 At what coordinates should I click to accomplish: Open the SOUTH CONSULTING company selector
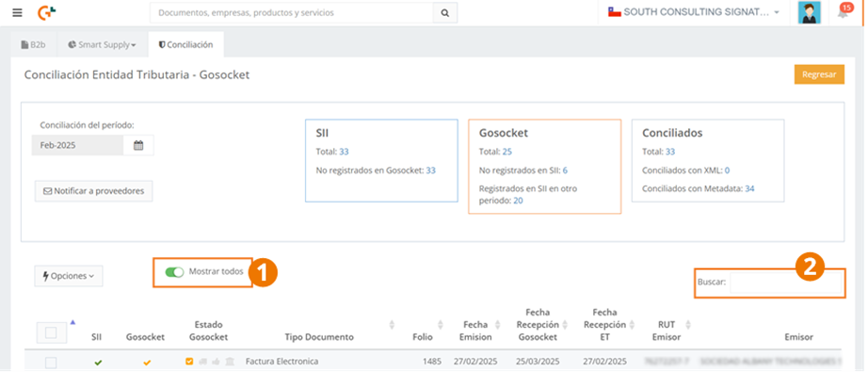click(x=694, y=12)
